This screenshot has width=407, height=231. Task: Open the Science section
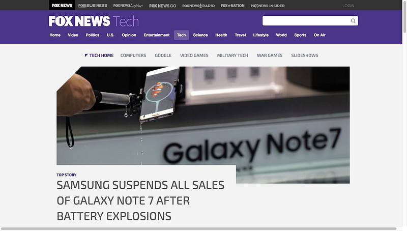point(200,35)
